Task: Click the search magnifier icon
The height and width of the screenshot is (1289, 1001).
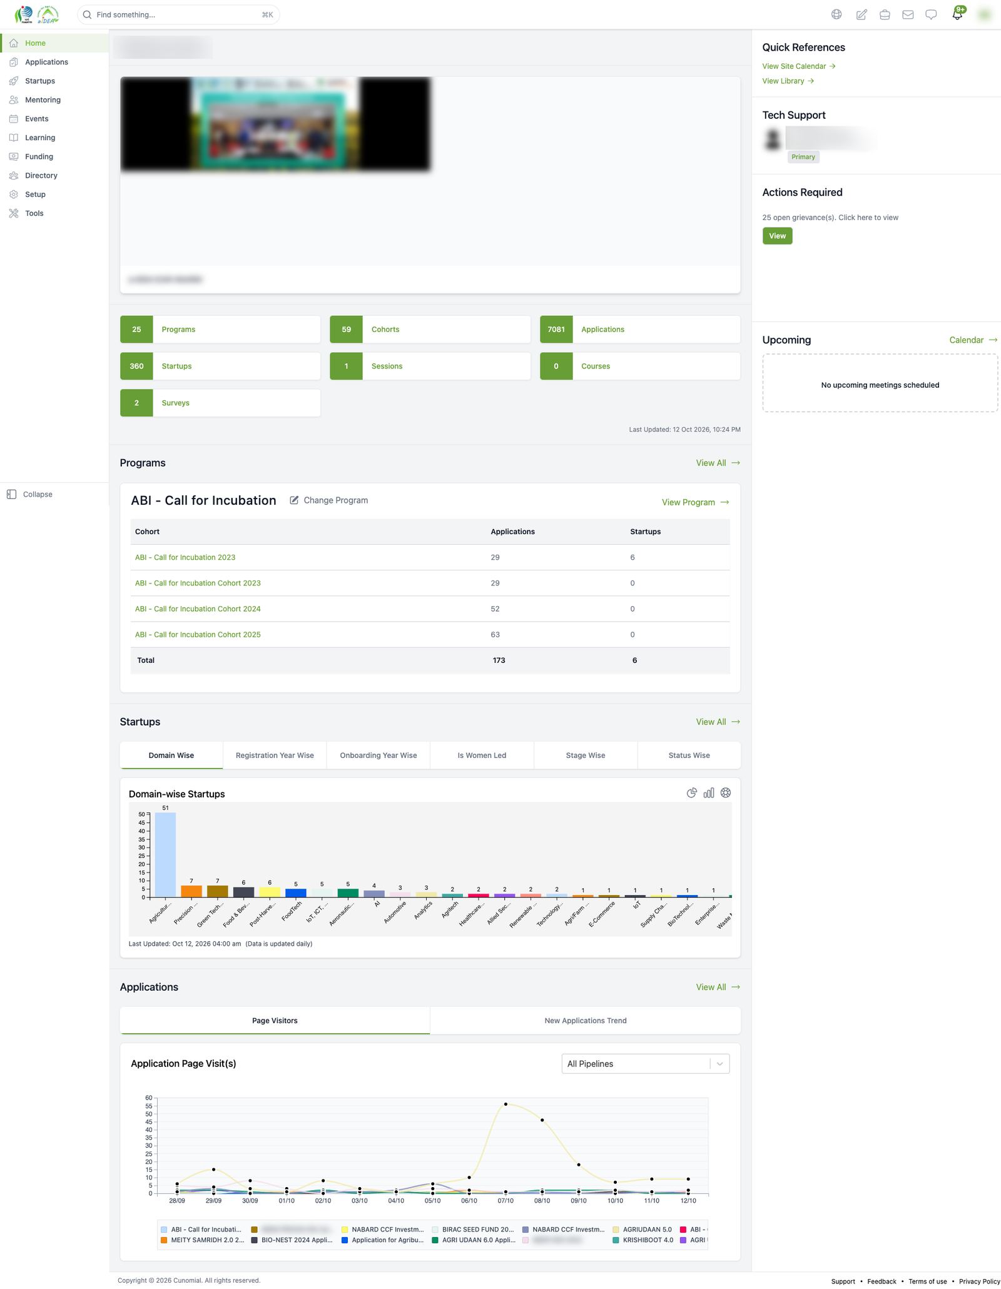Action: 87,14
